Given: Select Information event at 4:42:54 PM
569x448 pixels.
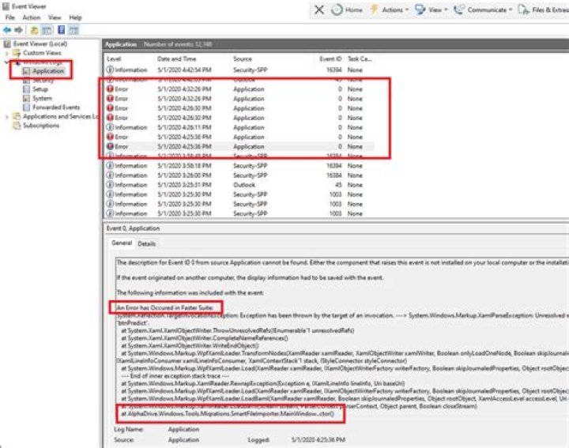Looking at the screenshot, I should pyautogui.click(x=239, y=70).
